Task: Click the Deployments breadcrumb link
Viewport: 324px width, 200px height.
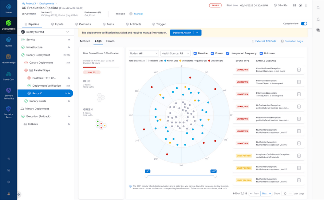Action: tap(47, 4)
